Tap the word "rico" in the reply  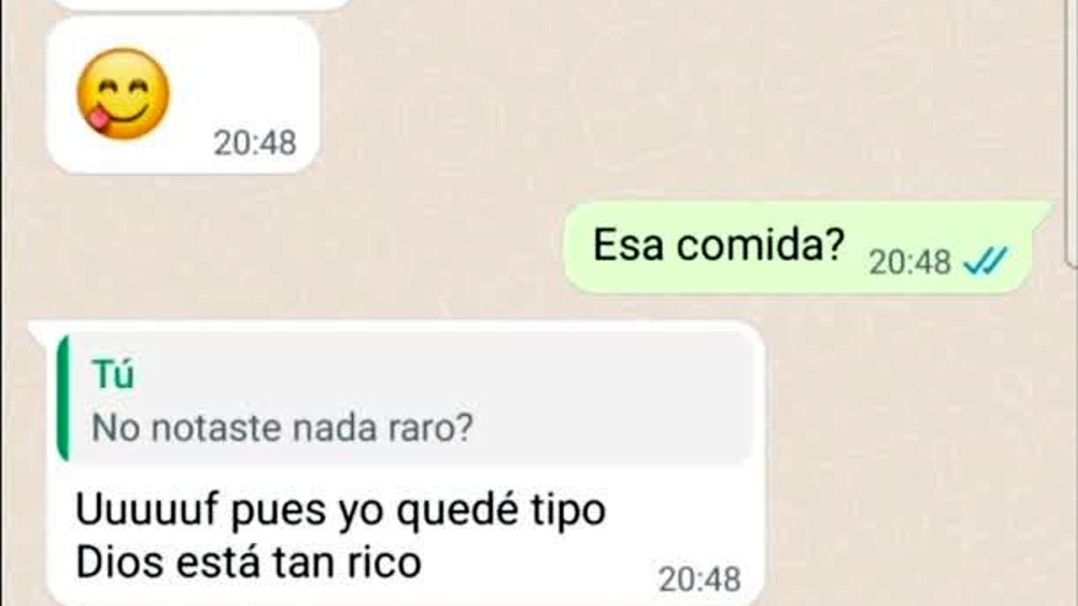(384, 563)
